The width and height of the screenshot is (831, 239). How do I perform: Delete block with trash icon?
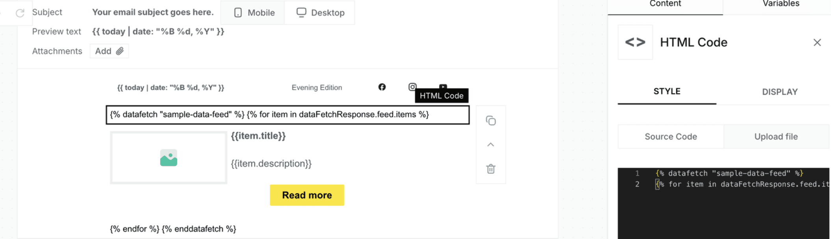click(x=491, y=169)
